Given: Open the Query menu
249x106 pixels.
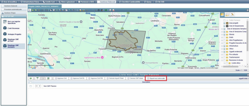Looking at the screenshot, I should pos(147,2).
